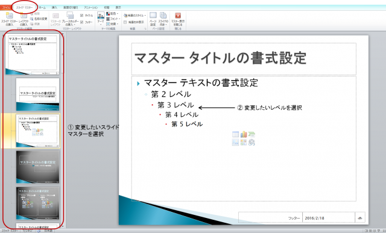The image size is (386, 233).
Task: Click the theme name "ビジネス" in status bar
Action: (x=27, y=231)
